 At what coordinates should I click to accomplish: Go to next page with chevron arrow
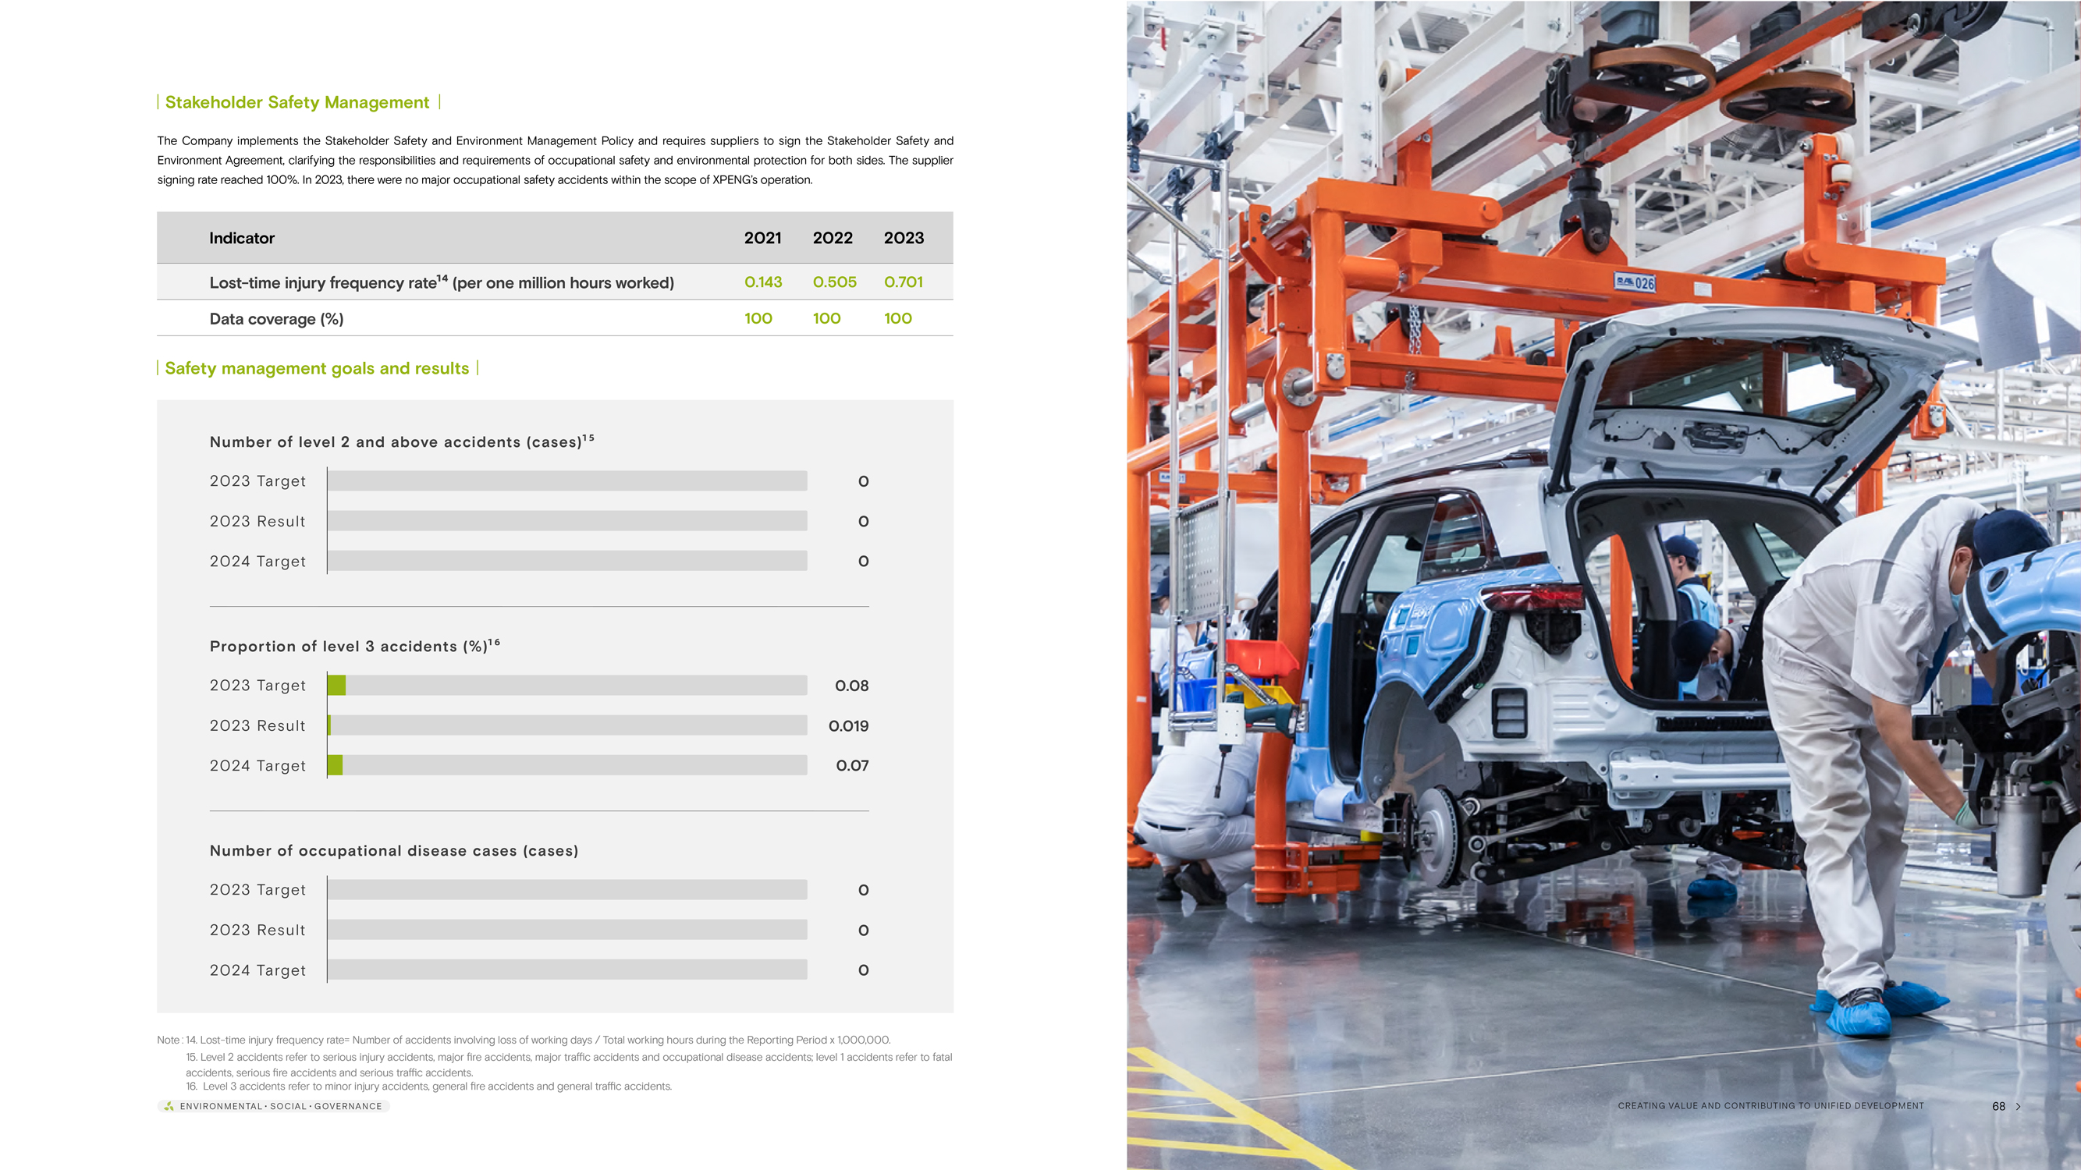tap(2018, 1106)
